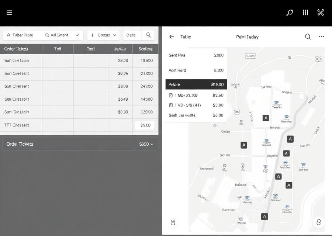Open the columns icon in the black header
332x236 pixels.
(305, 13)
